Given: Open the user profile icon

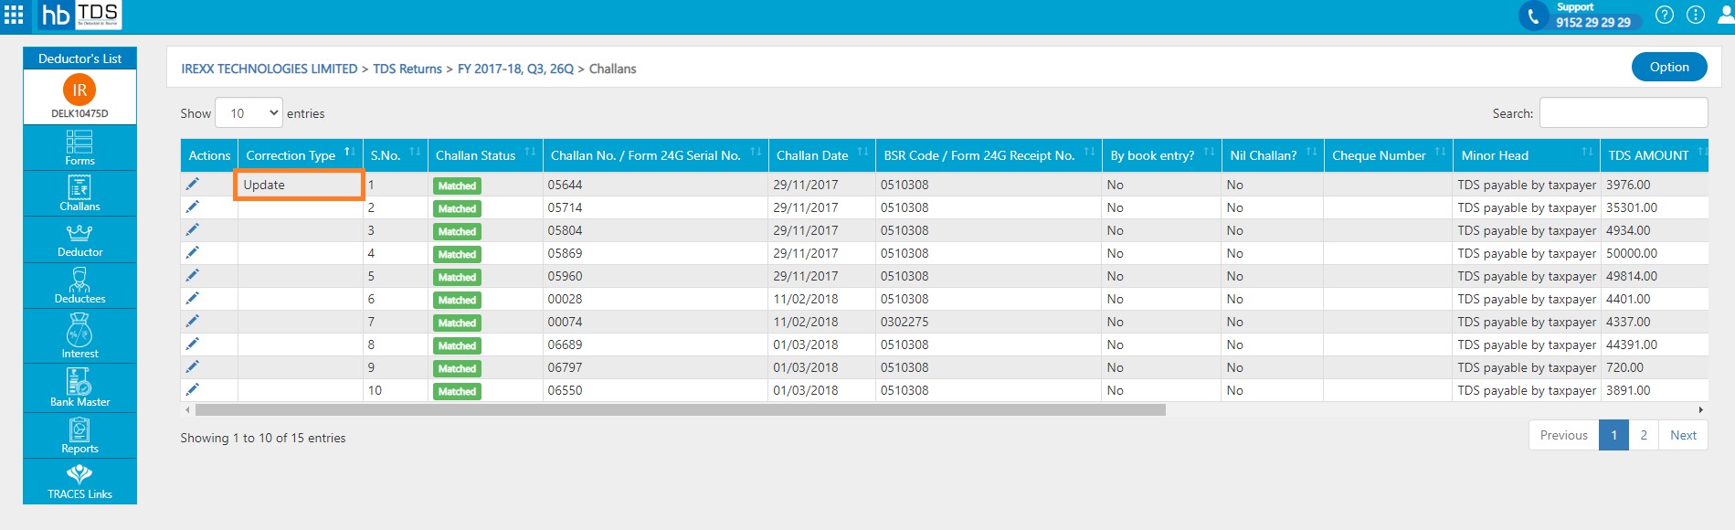Looking at the screenshot, I should click(x=1726, y=15).
